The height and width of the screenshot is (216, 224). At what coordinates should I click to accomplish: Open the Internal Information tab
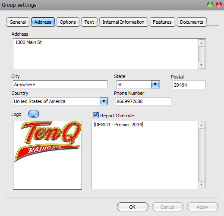click(123, 22)
